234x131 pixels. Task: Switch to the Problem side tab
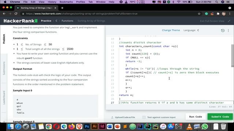point(4,39)
